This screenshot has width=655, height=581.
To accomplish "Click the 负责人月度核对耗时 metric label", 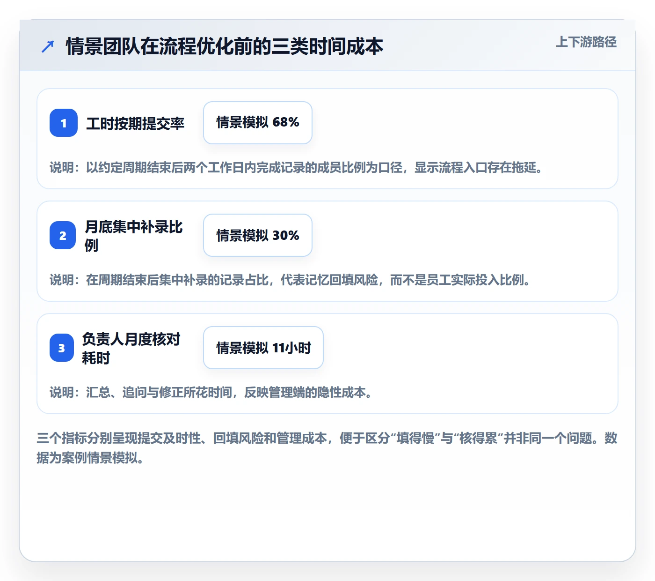I will pos(131,348).
